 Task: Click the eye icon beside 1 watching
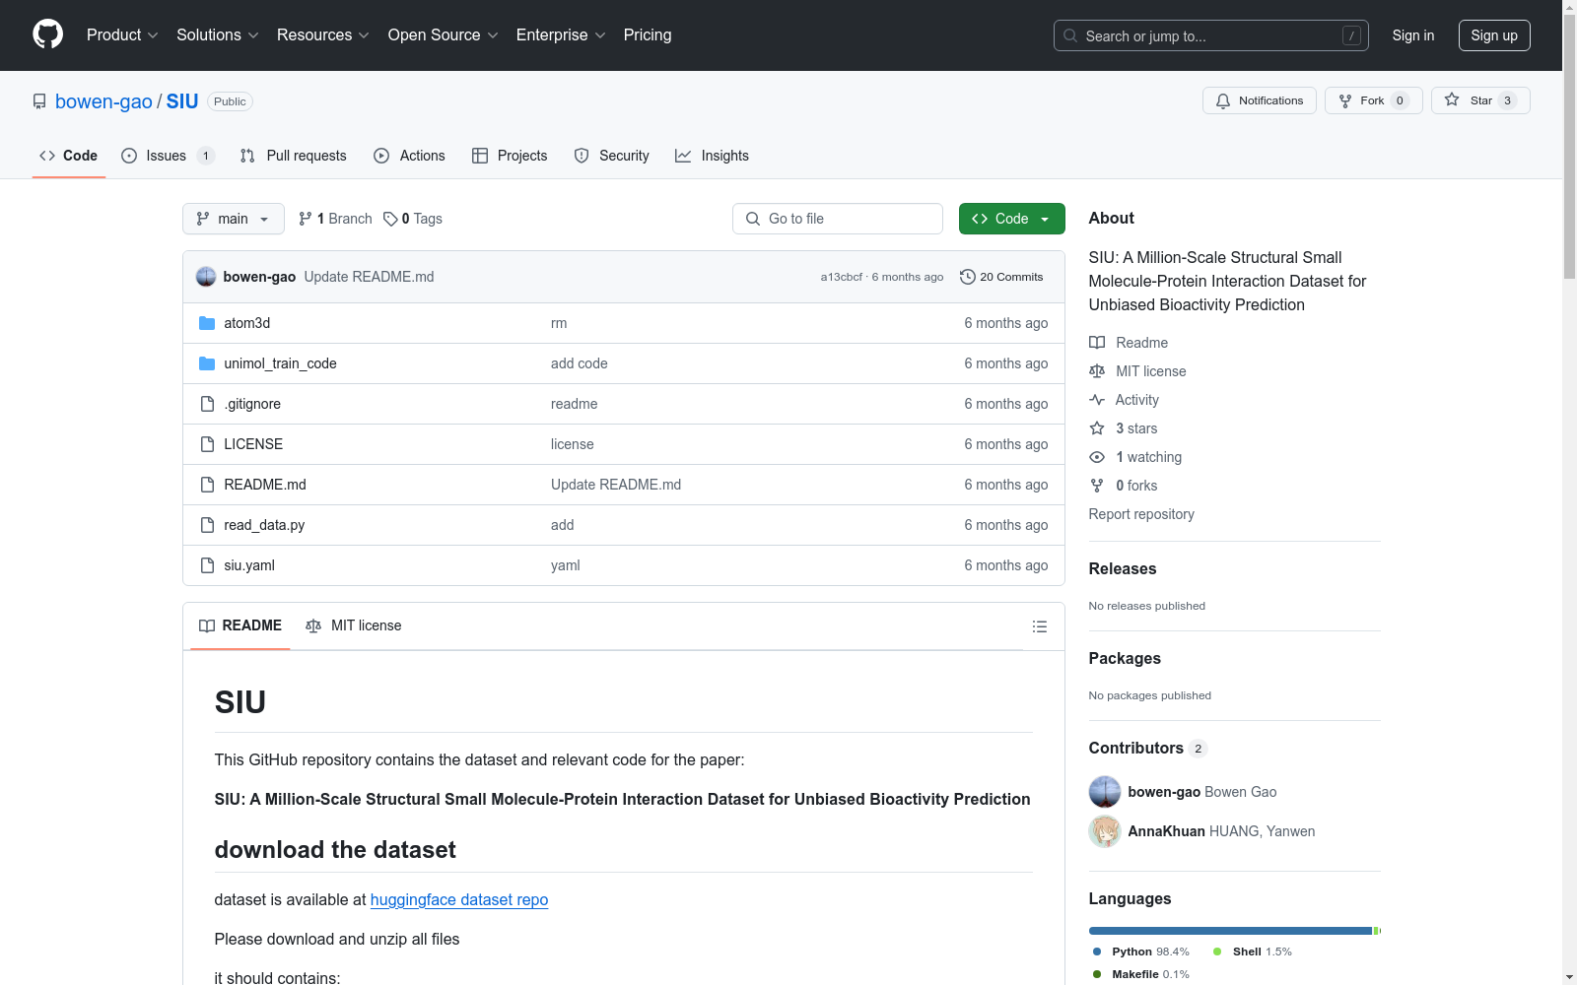point(1097,457)
